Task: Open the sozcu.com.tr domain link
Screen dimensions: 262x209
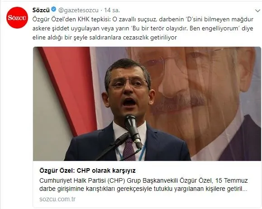Action: (x=57, y=199)
